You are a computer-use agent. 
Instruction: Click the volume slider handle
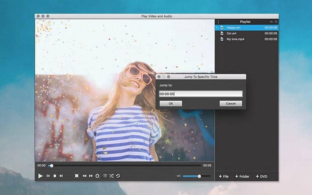tap(199, 176)
